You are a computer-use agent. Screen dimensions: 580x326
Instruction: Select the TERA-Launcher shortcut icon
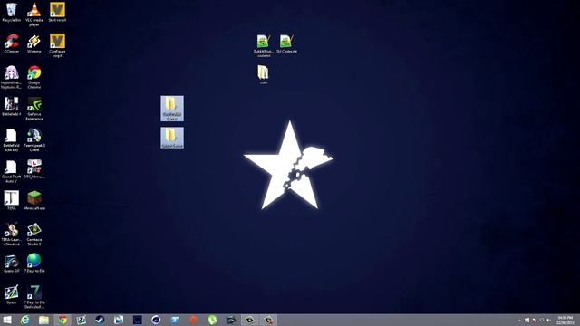(x=12, y=234)
